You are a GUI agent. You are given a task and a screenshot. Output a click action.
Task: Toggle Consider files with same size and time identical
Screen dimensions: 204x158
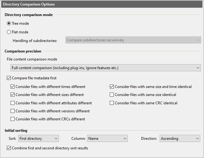[112, 87]
